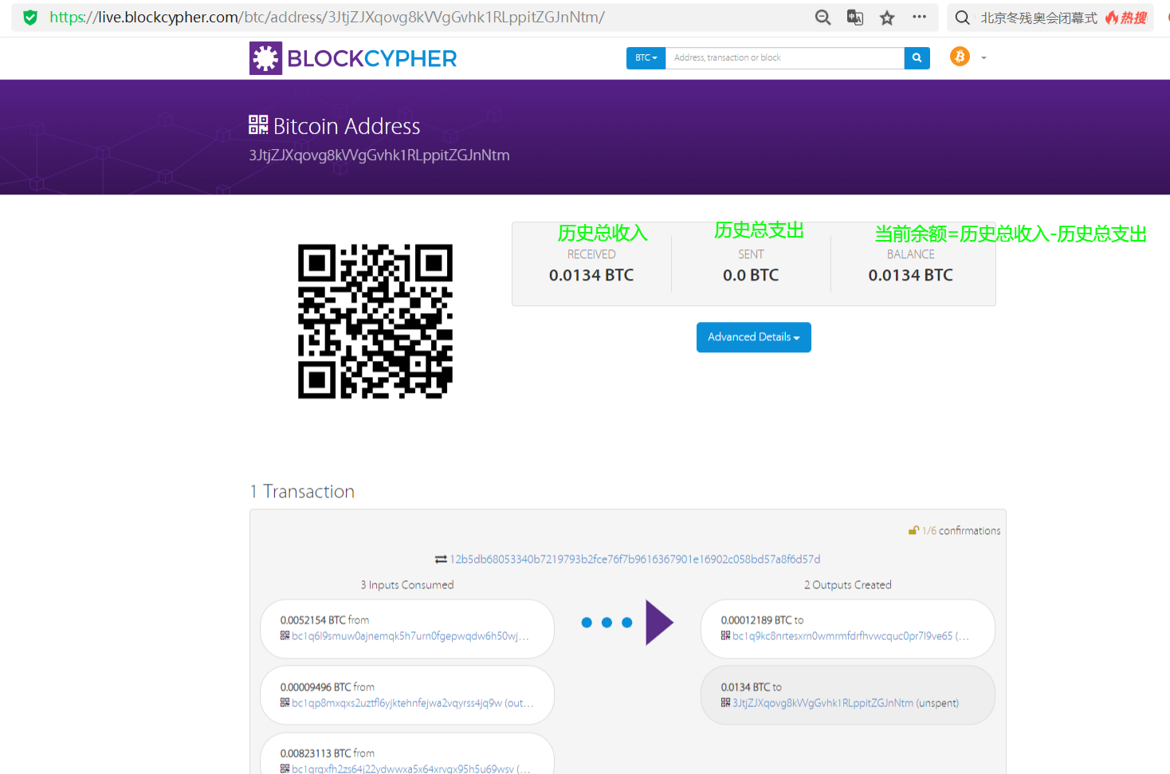Click the green security shield icon

[30, 18]
